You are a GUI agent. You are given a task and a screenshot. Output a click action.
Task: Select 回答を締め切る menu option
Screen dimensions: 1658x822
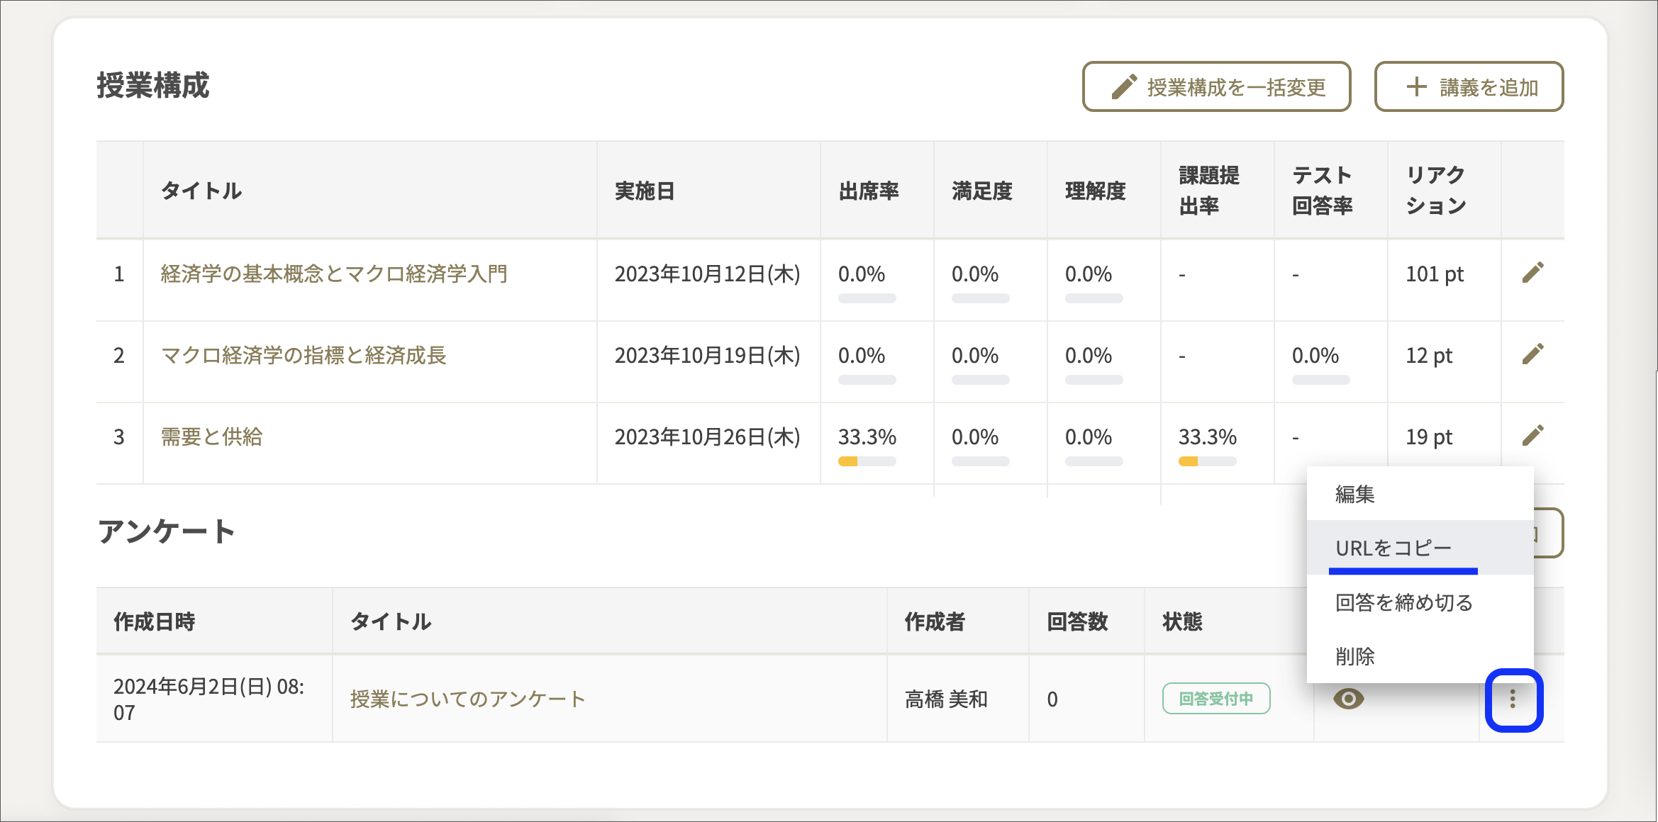(x=1403, y=602)
